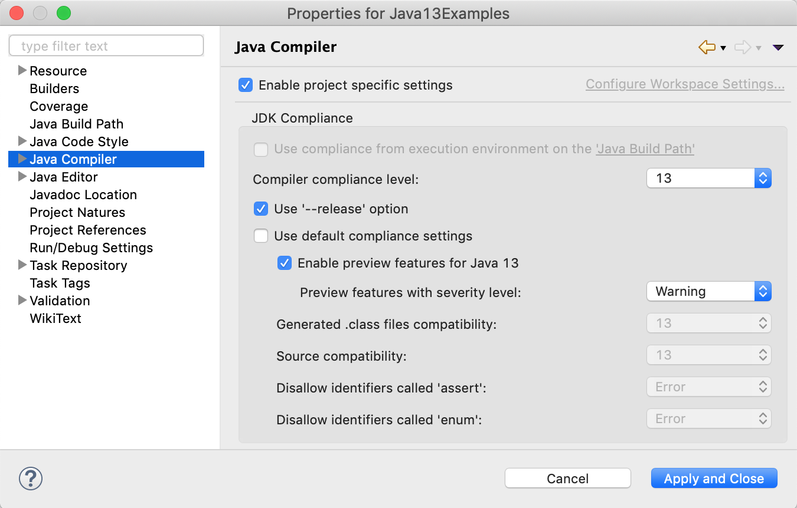
Task: Open Preview features severity level dropdown
Action: pyautogui.click(x=709, y=291)
